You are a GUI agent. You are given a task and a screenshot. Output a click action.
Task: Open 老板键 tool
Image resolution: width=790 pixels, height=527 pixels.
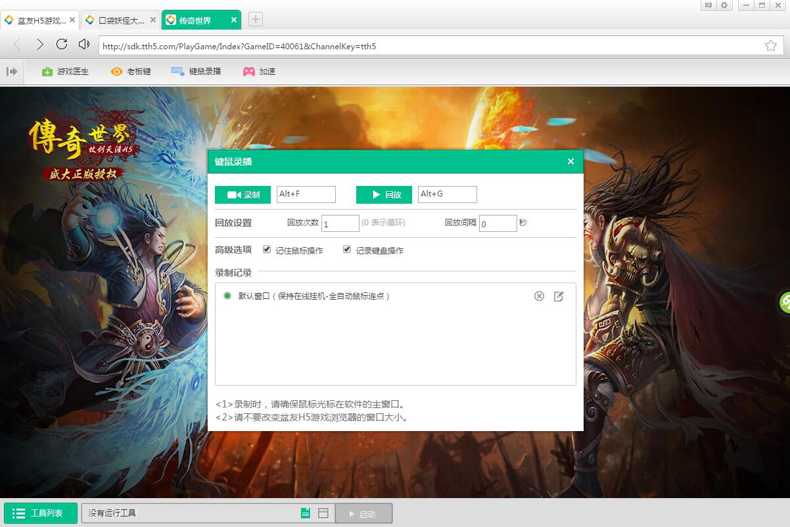(x=131, y=71)
